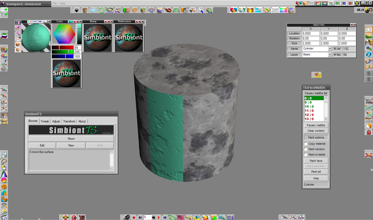Click the wooden cup icon in top toolbar
373x220 pixels.
[85, 10]
